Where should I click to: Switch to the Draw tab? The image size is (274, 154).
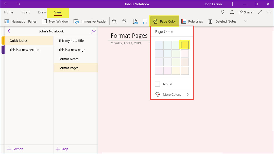click(42, 12)
